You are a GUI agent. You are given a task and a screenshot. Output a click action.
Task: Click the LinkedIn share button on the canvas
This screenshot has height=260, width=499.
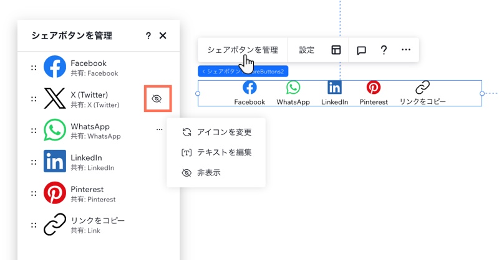pyautogui.click(x=334, y=93)
